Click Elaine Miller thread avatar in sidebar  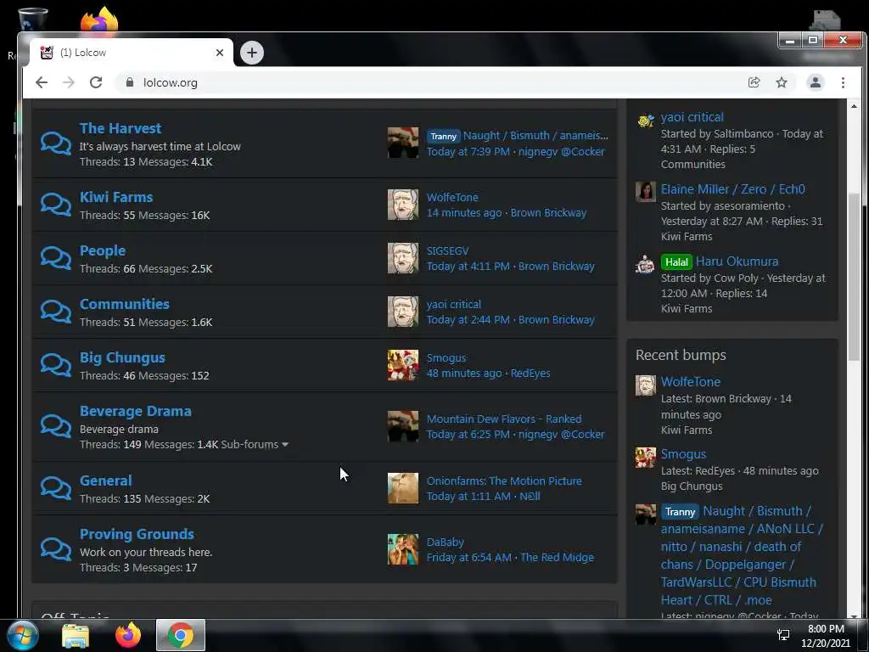click(645, 192)
